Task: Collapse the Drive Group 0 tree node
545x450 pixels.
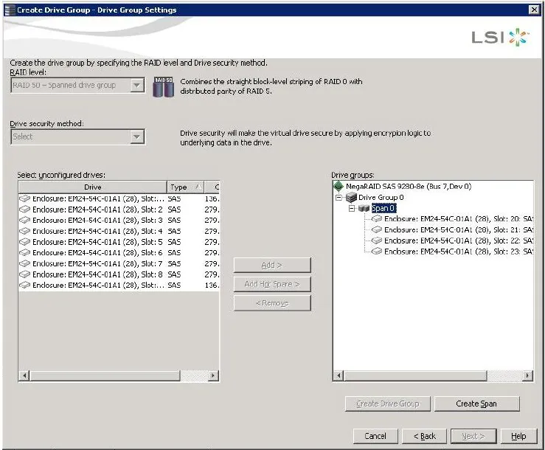Action: [339, 198]
